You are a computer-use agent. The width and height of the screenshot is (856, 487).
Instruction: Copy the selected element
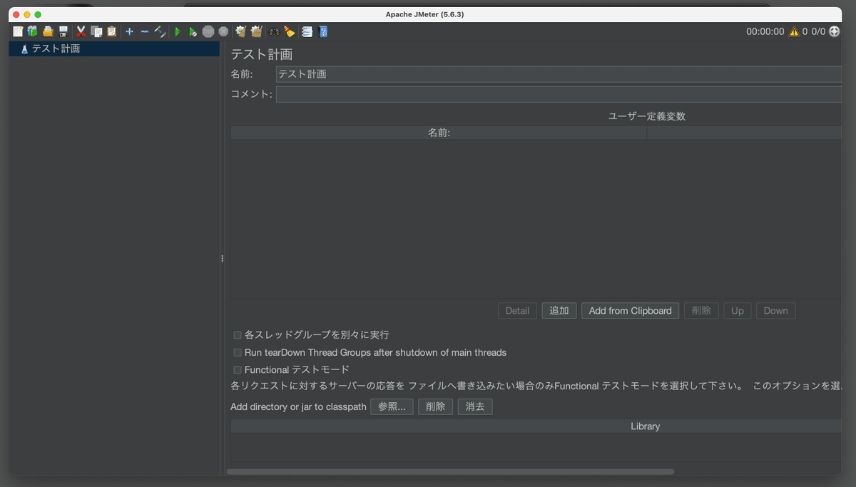click(x=96, y=31)
